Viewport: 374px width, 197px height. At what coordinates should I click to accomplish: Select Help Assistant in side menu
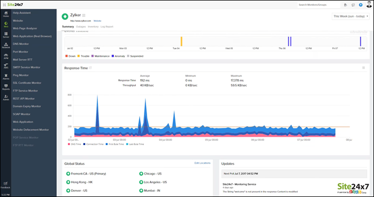[x=22, y=13]
